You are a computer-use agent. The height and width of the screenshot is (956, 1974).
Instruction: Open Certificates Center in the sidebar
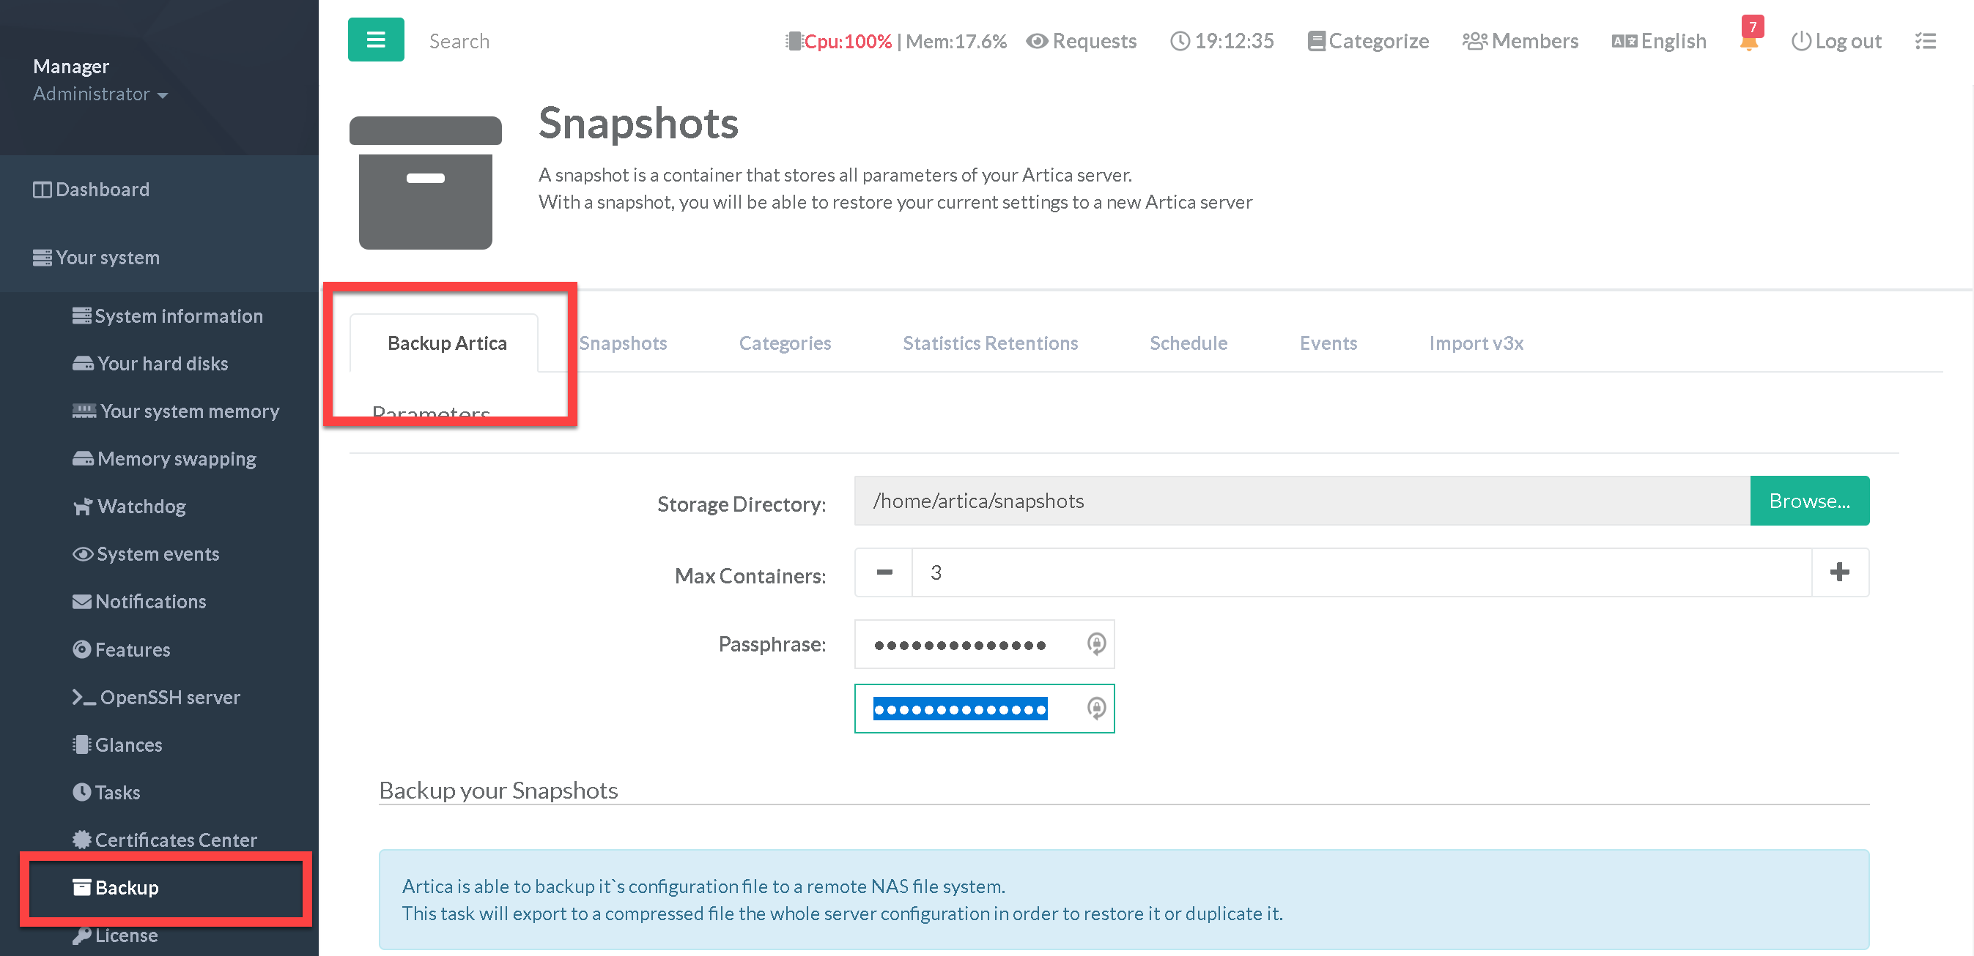point(174,840)
